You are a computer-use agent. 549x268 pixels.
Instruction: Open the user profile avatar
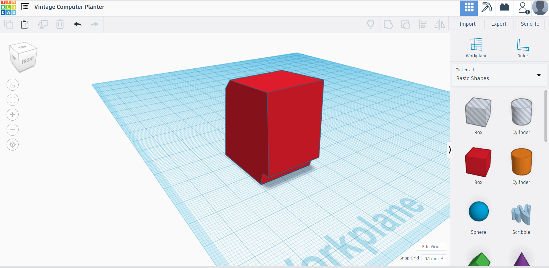click(540, 7)
